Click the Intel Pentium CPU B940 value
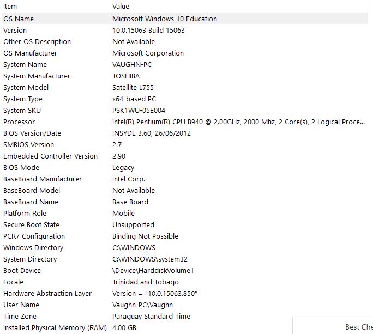 (x=239, y=122)
